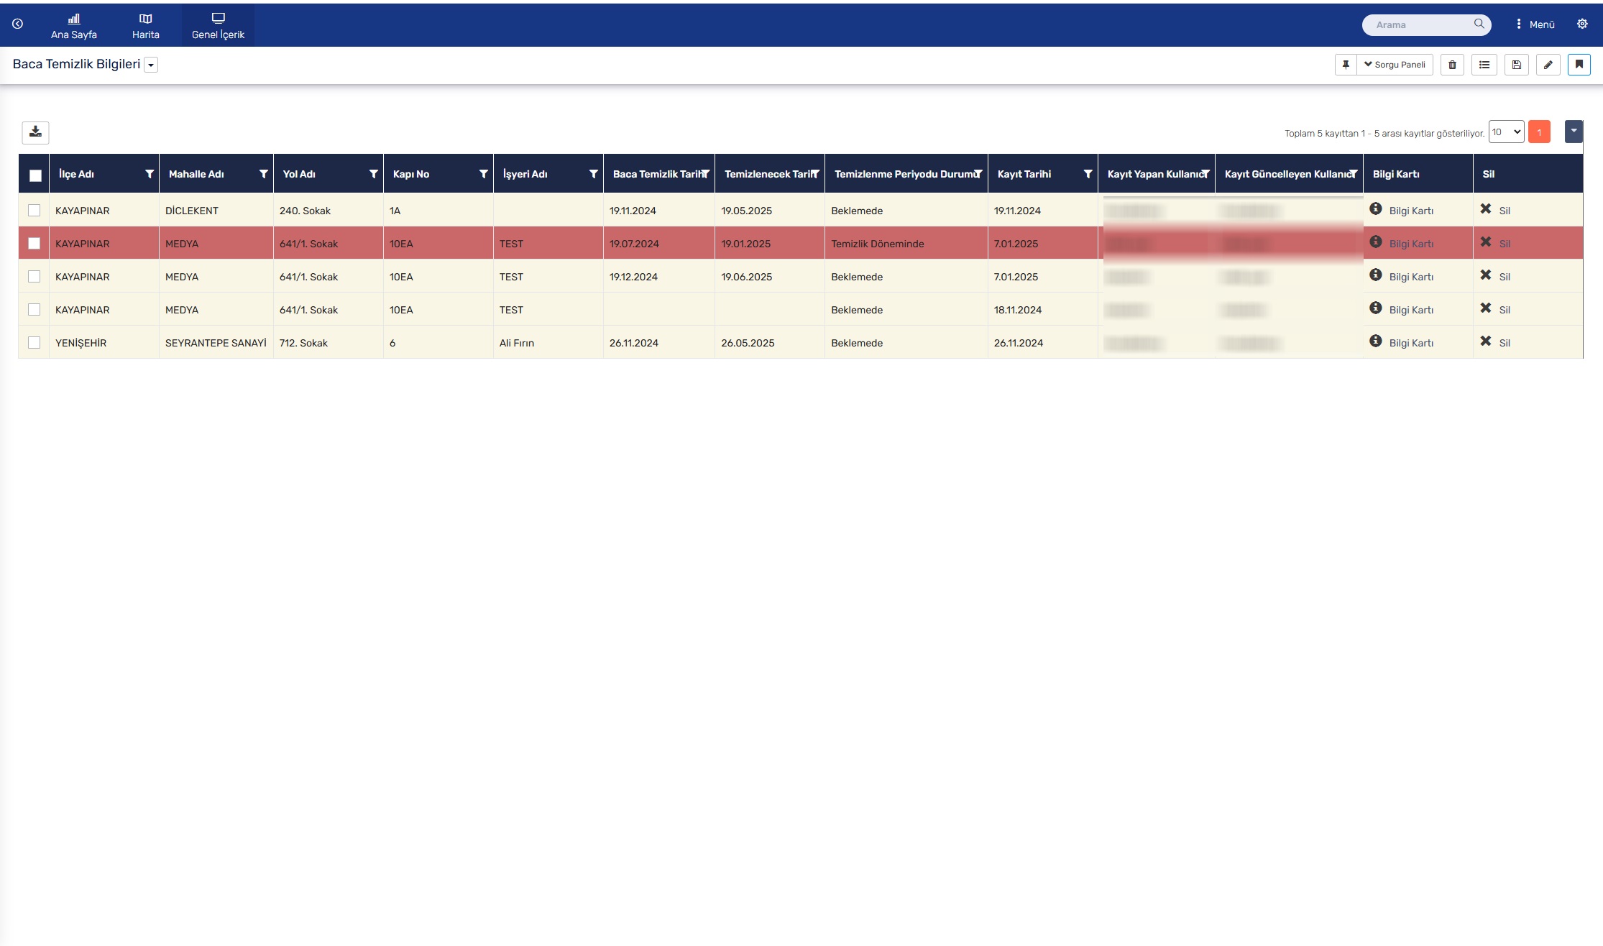1603x946 pixels.
Task: Open the records-per-page dropdown showing 10
Action: [x=1506, y=132]
